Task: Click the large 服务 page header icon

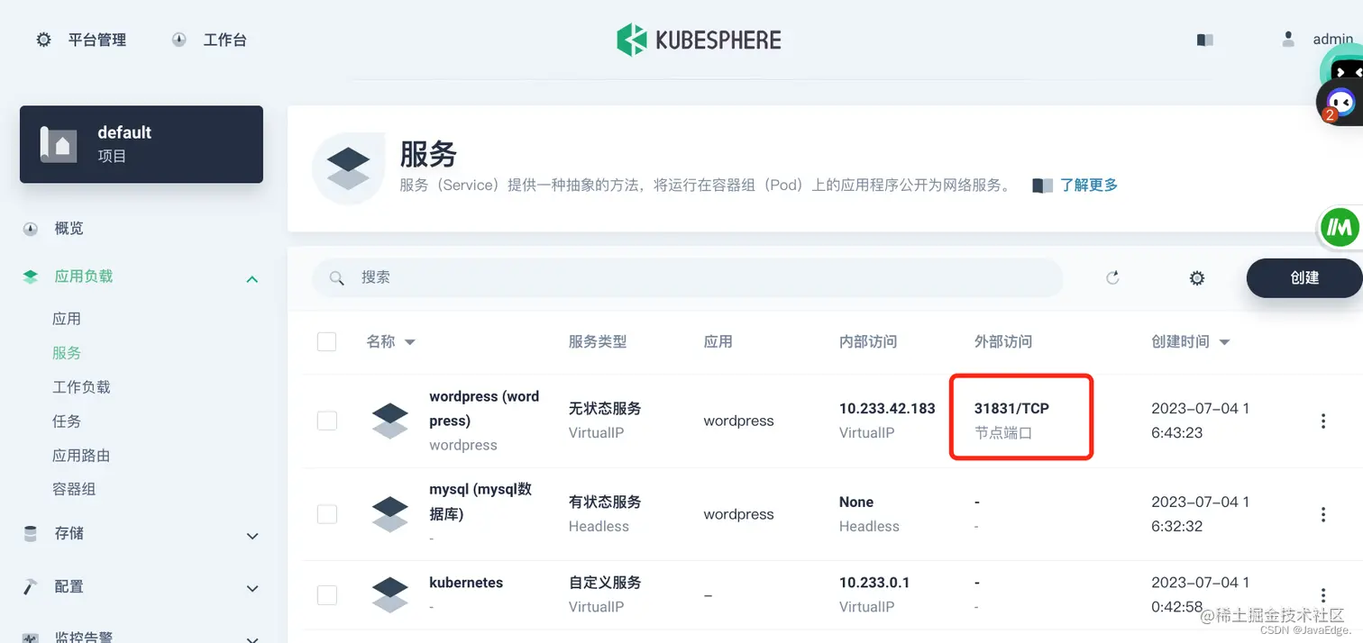Action: pyautogui.click(x=348, y=168)
